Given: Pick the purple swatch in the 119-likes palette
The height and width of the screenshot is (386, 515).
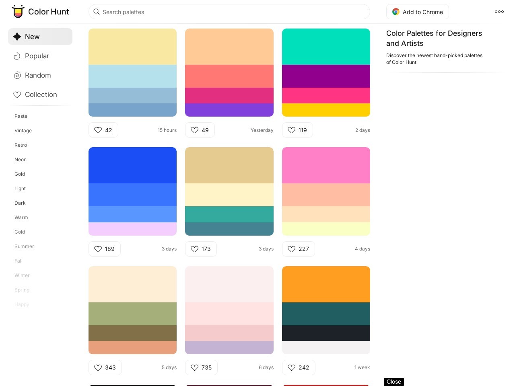Looking at the screenshot, I should (326, 76).
